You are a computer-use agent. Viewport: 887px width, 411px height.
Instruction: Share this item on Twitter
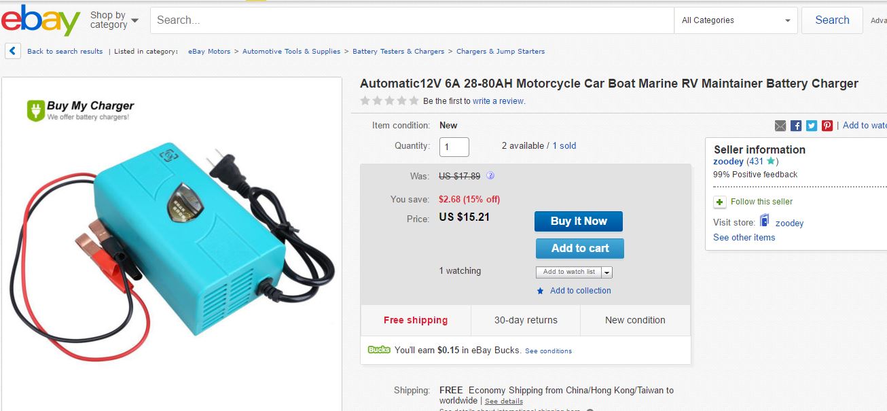point(812,126)
